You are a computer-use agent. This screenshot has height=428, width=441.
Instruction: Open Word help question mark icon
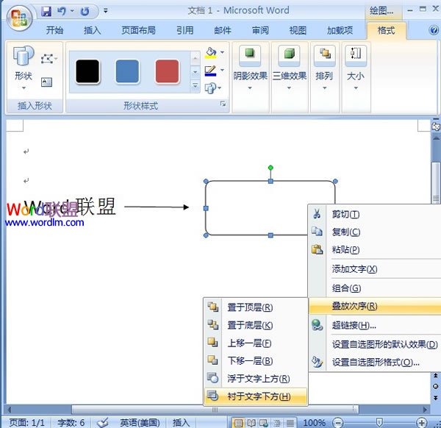click(434, 30)
